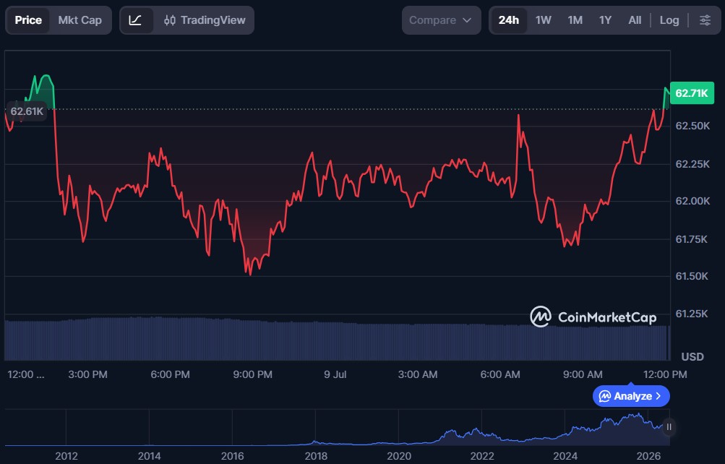725x464 pixels.
Task: Click the 6:00 PM time axis label
Action: (x=170, y=374)
